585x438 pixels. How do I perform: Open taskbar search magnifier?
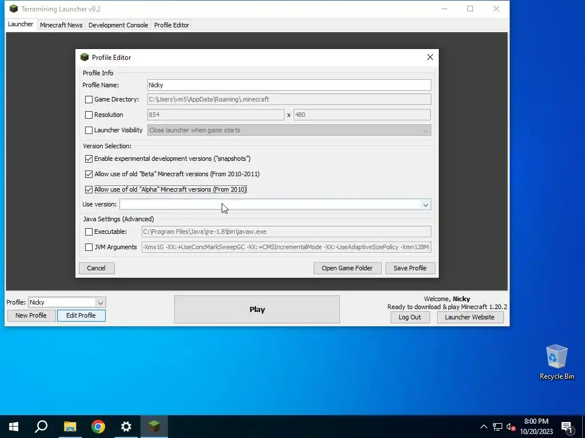click(x=41, y=427)
